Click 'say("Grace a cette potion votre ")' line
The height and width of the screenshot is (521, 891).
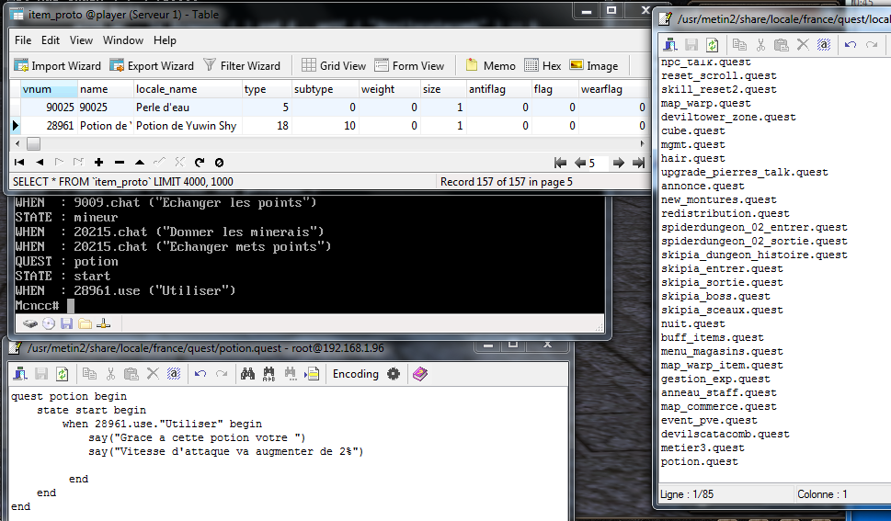click(197, 438)
